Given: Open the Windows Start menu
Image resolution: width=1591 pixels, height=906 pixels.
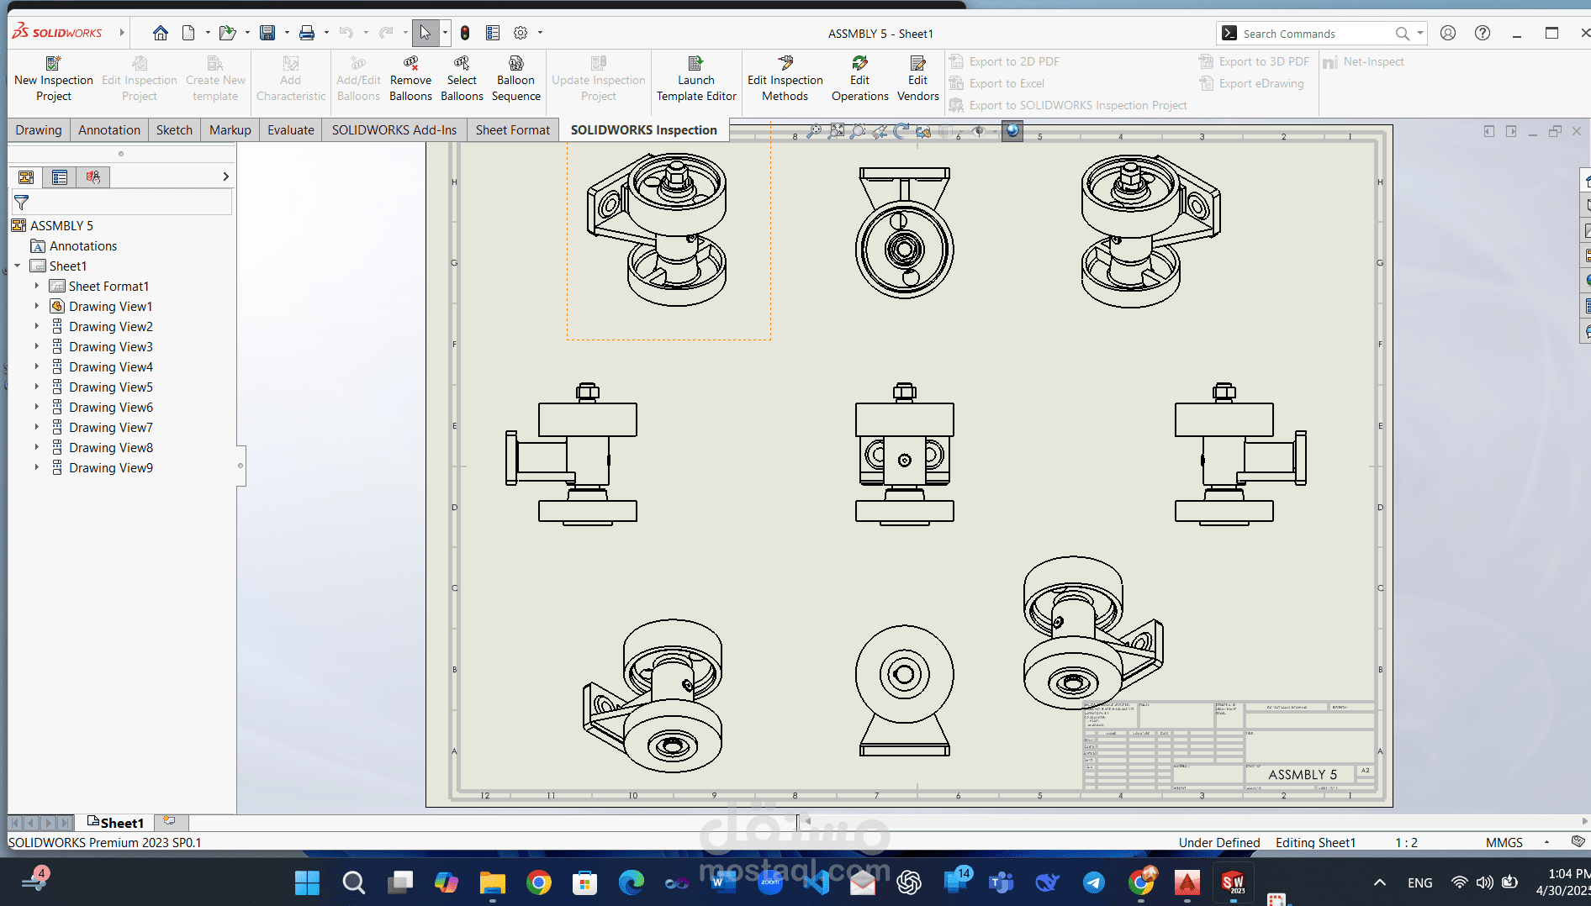Looking at the screenshot, I should click(307, 882).
